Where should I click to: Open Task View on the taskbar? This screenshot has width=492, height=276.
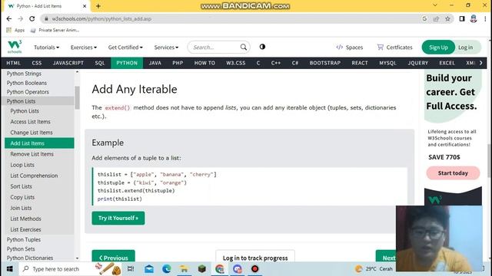tap(131, 269)
